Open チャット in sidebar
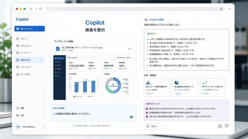This screenshot has width=248, height=139. point(29,39)
